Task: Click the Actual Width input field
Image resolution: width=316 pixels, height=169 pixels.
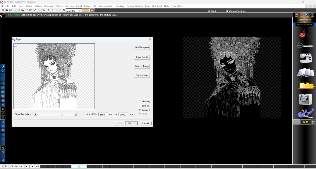Action: (x=103, y=115)
